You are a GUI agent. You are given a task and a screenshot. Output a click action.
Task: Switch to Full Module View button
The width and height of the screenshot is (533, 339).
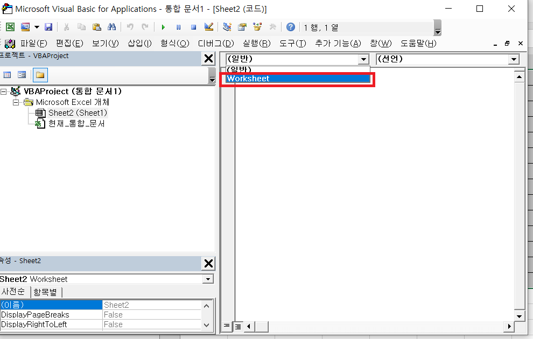[x=238, y=327]
